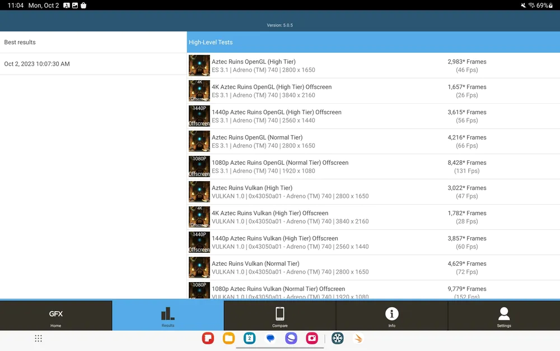Click the 1,782* Frames score
The width and height of the screenshot is (560, 351).
pyautogui.click(x=467, y=214)
